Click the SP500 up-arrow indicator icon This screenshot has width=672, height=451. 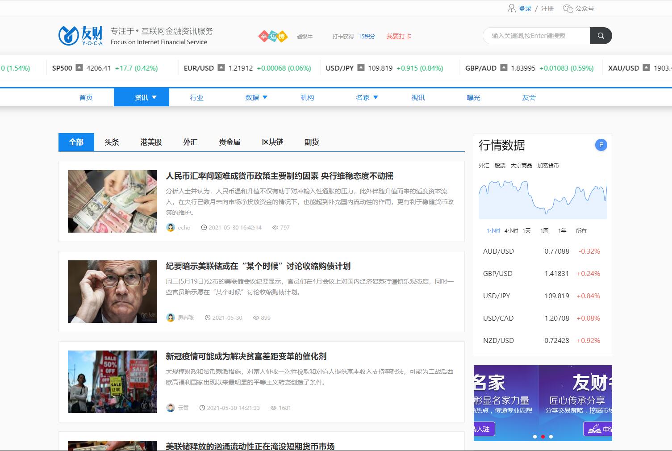click(79, 68)
